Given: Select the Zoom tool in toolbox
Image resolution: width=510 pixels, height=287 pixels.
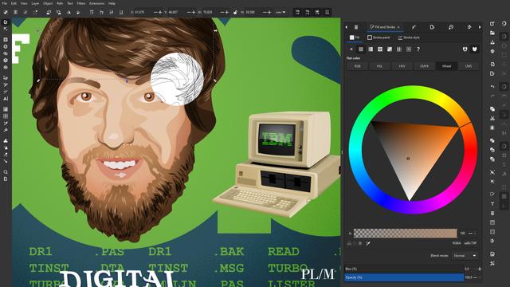Looking at the screenshot, I should point(6,172).
